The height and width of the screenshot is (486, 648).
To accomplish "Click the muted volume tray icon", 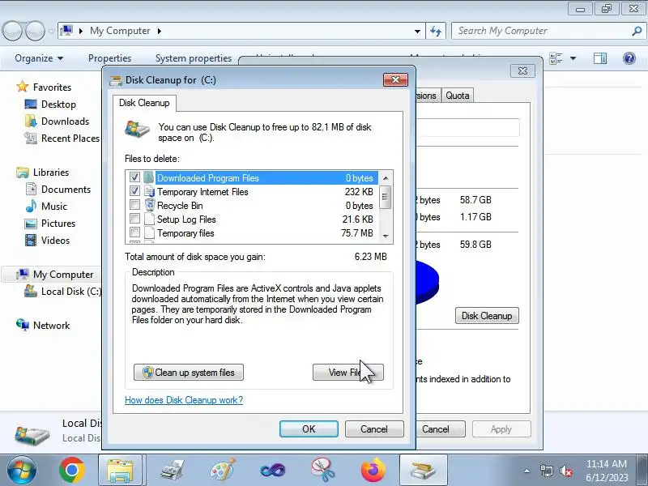I will [565, 471].
